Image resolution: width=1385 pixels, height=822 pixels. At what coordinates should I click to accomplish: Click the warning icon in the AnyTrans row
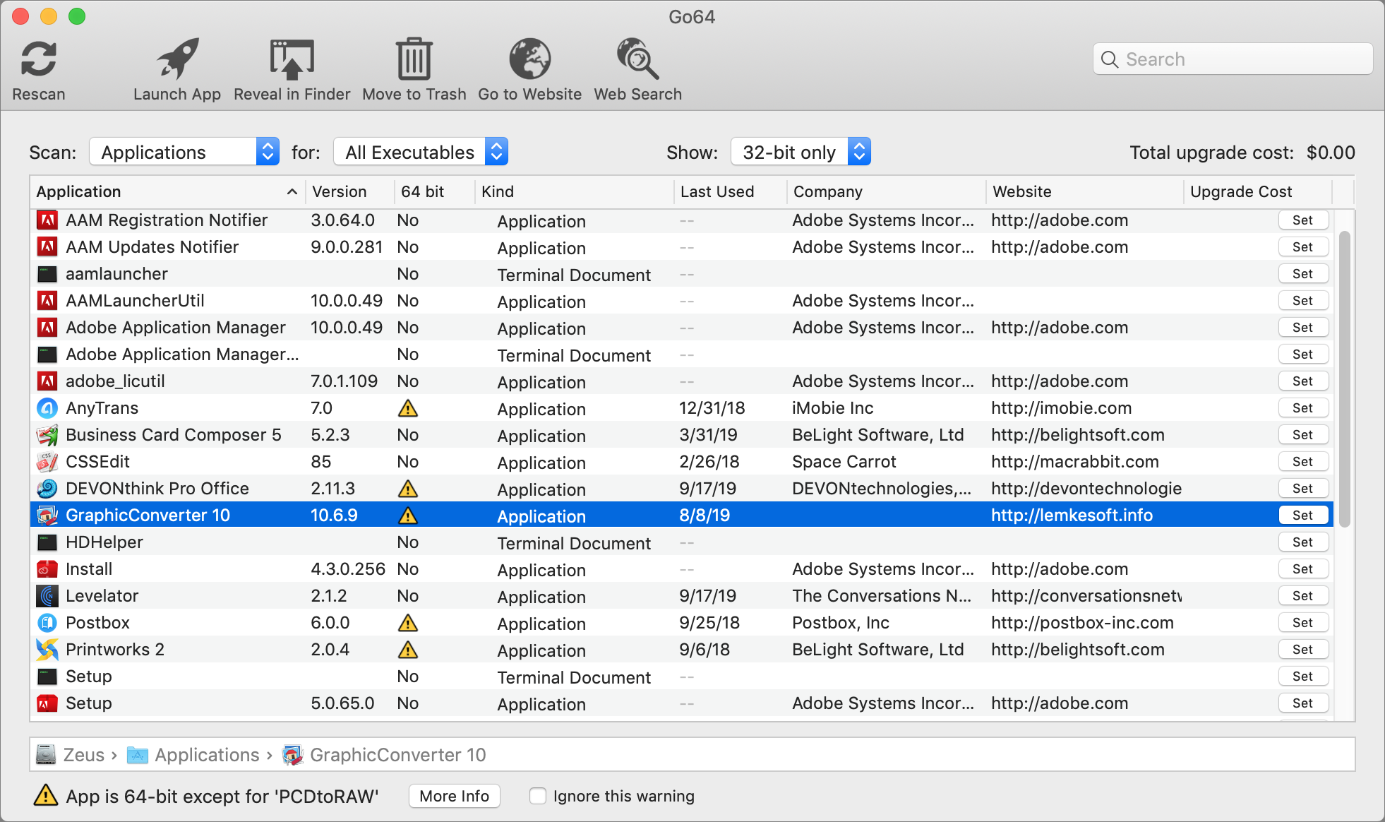[408, 408]
